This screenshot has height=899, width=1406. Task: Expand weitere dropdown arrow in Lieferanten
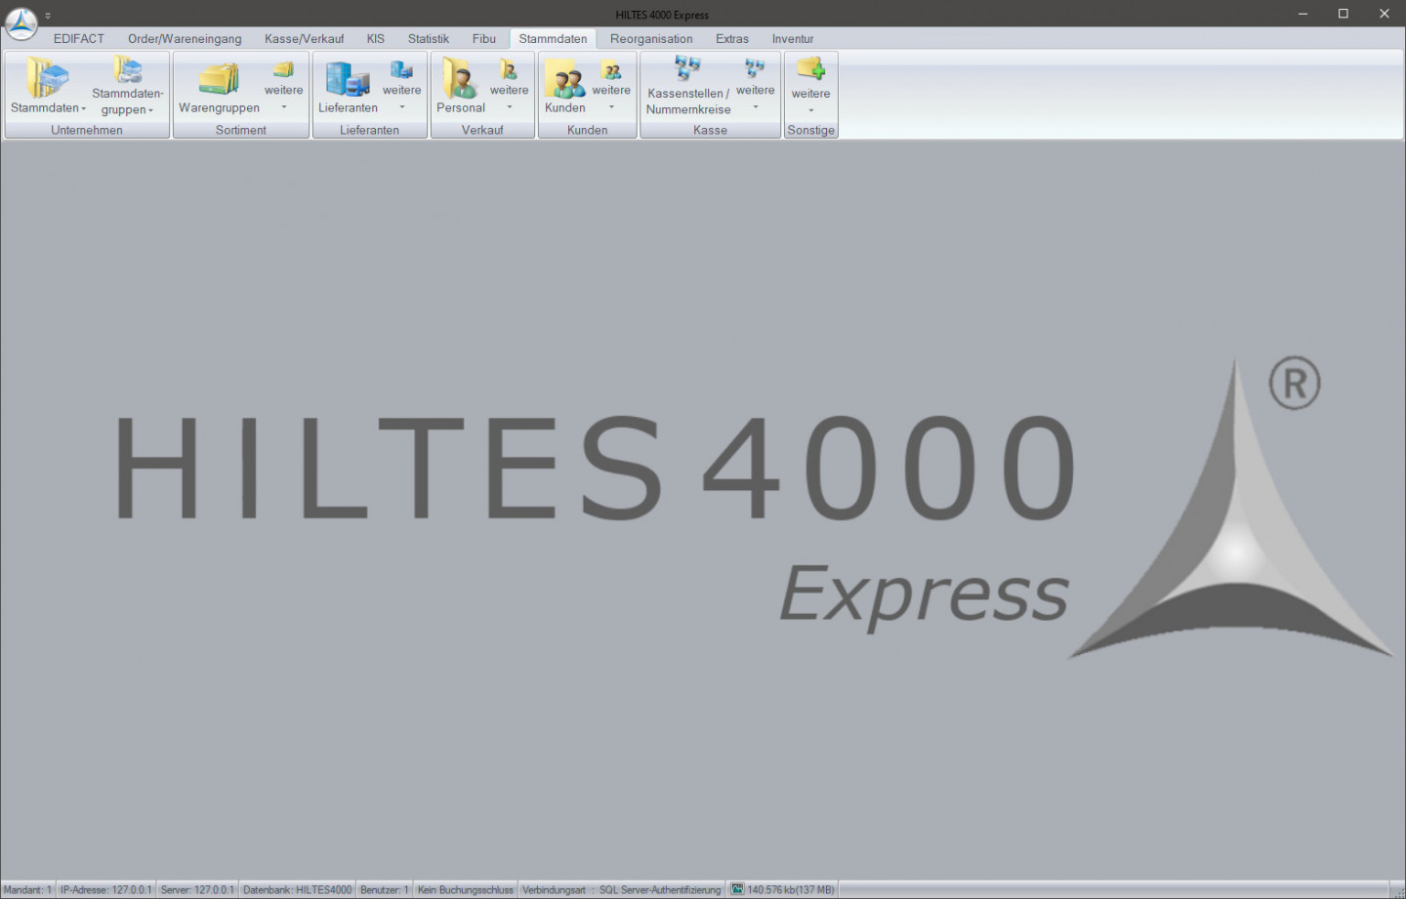(402, 107)
